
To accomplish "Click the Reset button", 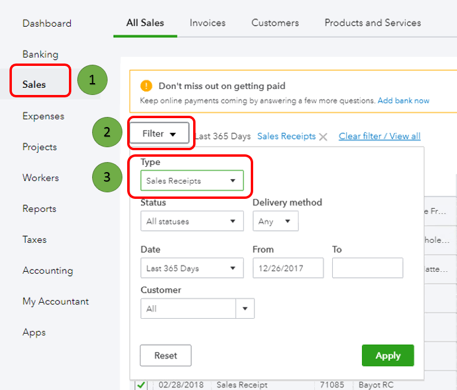I will click(x=166, y=356).
